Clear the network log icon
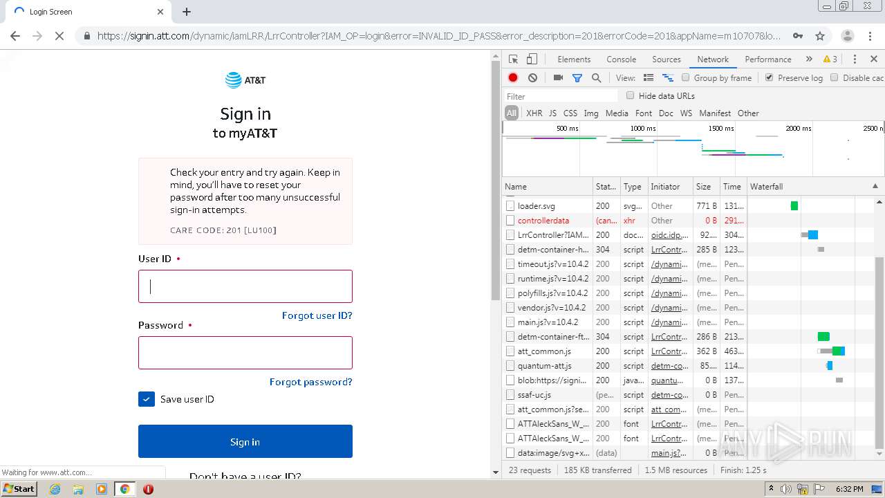Image resolution: width=885 pixels, height=498 pixels. point(532,78)
